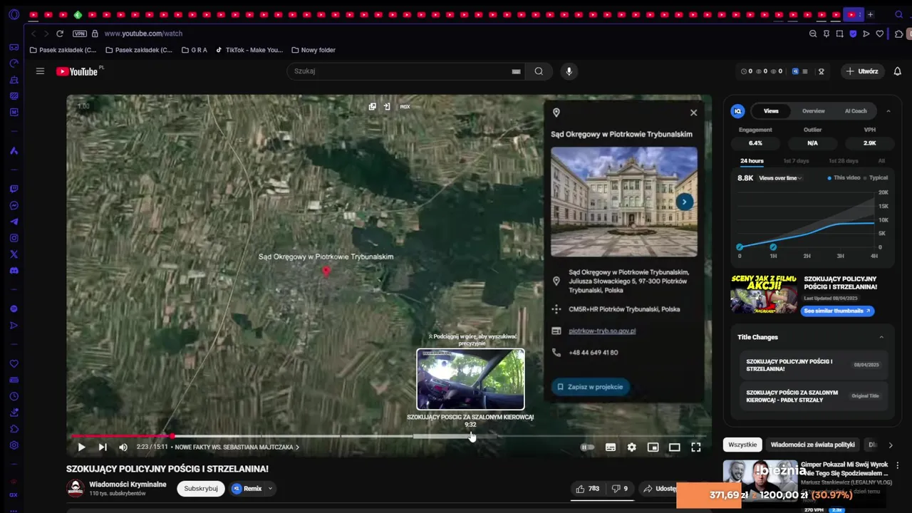
Task: Toggle the VPN badge in address bar
Action: tap(80, 33)
